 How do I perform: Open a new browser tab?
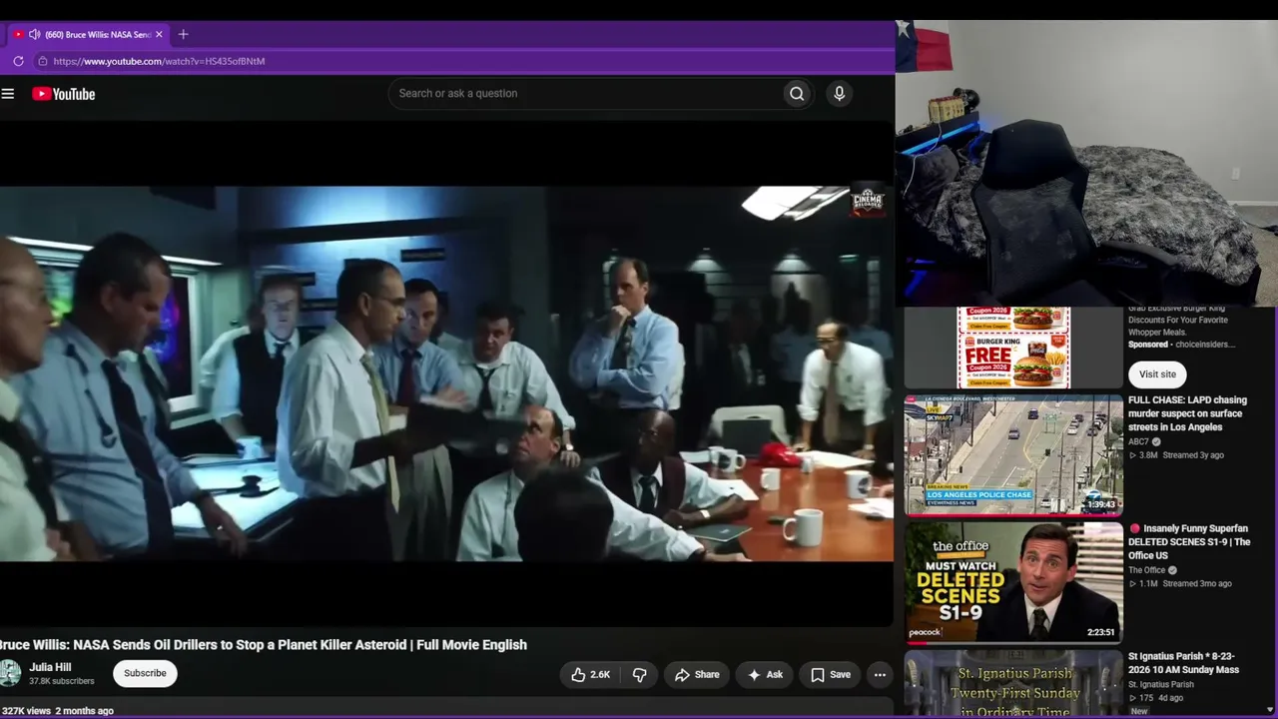click(x=183, y=35)
